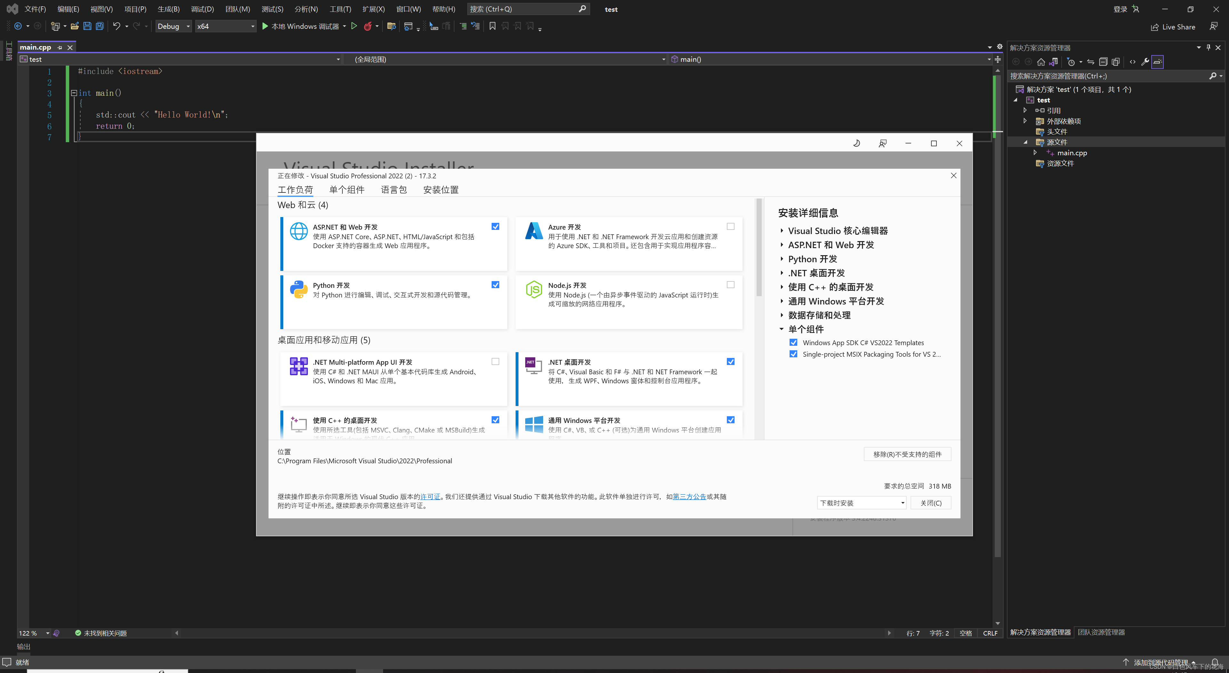Image resolution: width=1229 pixels, height=673 pixels.
Task: Collapse the 单个组件 section in 安装详细信息
Action: coord(782,329)
